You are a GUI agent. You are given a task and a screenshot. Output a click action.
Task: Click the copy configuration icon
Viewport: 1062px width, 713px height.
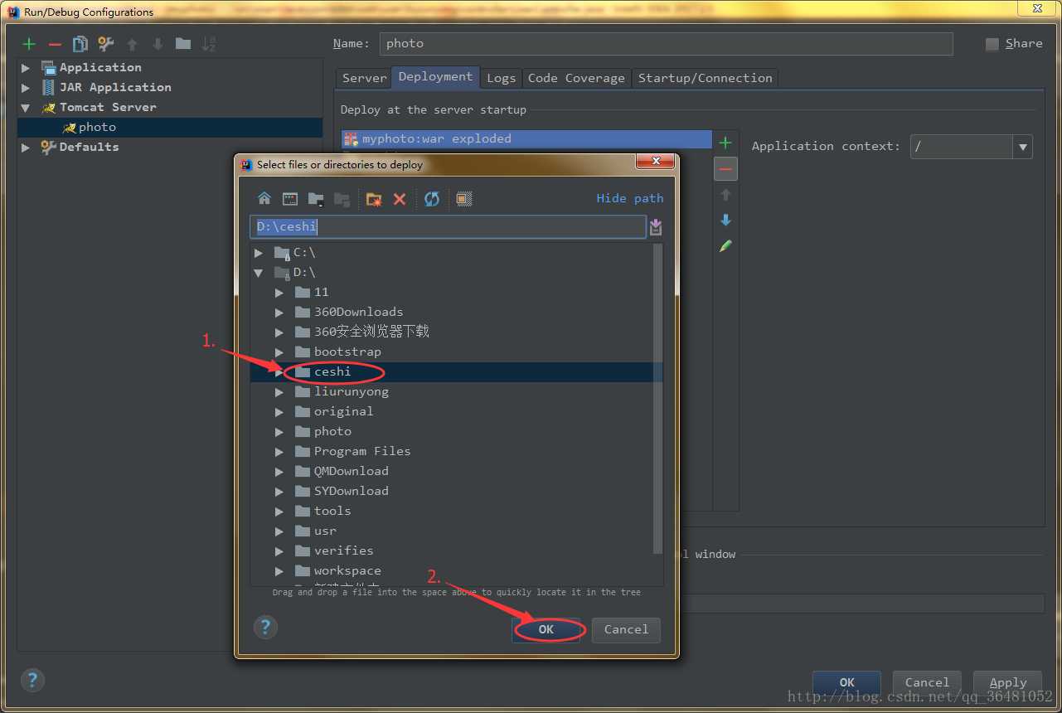point(80,44)
